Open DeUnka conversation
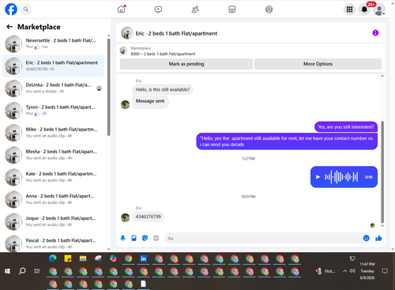 53,88
